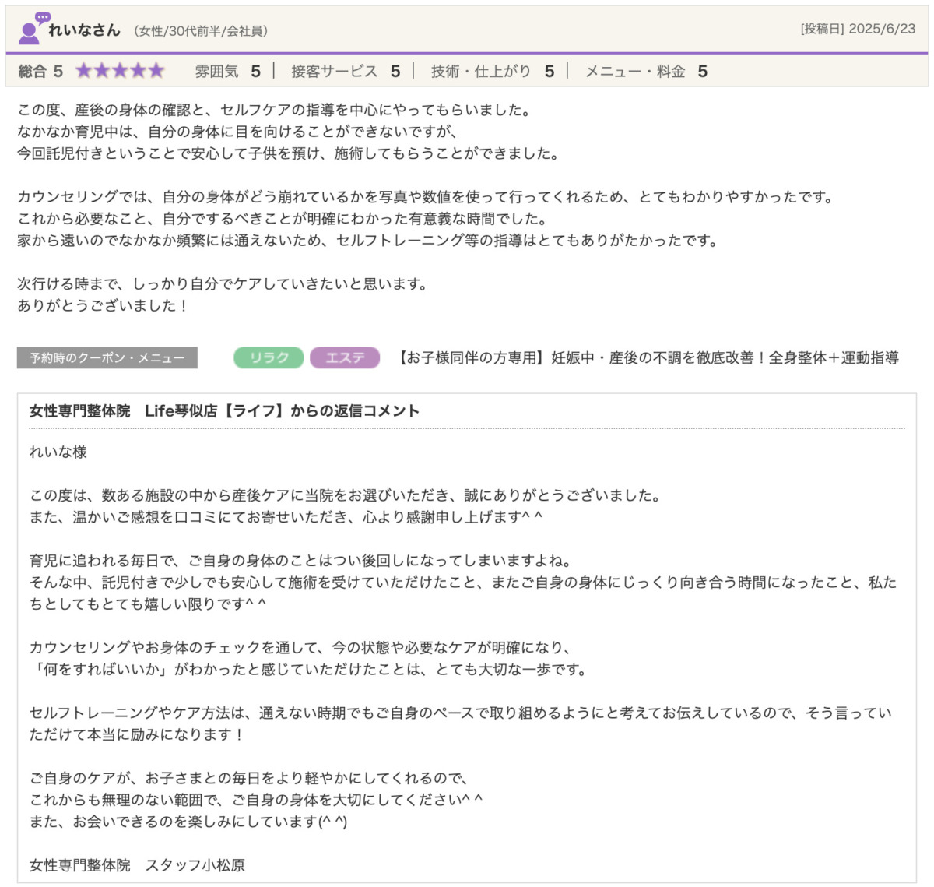The width and height of the screenshot is (934, 887).
Task: Click the fifth purple rating star
Action: click(156, 72)
